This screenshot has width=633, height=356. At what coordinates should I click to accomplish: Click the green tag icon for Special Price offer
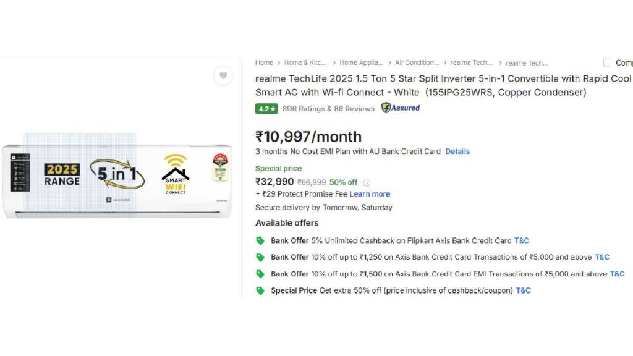(x=260, y=290)
